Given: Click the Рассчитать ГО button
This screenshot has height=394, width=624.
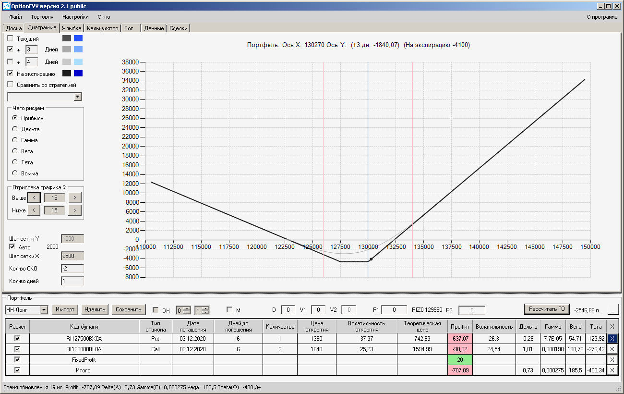Looking at the screenshot, I should 547,308.
